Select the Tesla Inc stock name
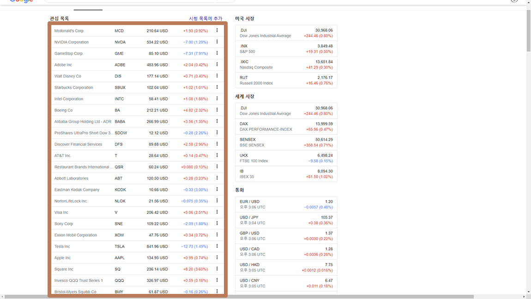 pyautogui.click(x=62, y=246)
